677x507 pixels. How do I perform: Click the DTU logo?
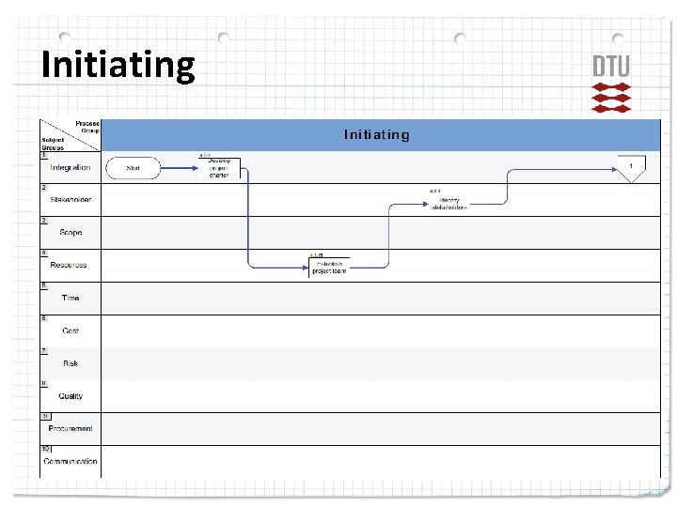coord(611,84)
